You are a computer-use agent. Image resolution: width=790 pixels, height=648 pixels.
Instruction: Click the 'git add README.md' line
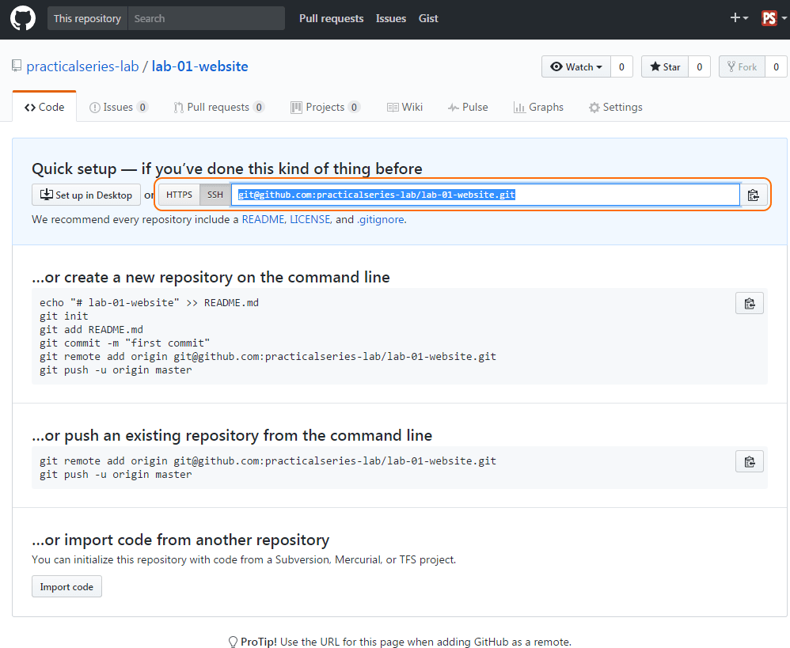tap(91, 330)
